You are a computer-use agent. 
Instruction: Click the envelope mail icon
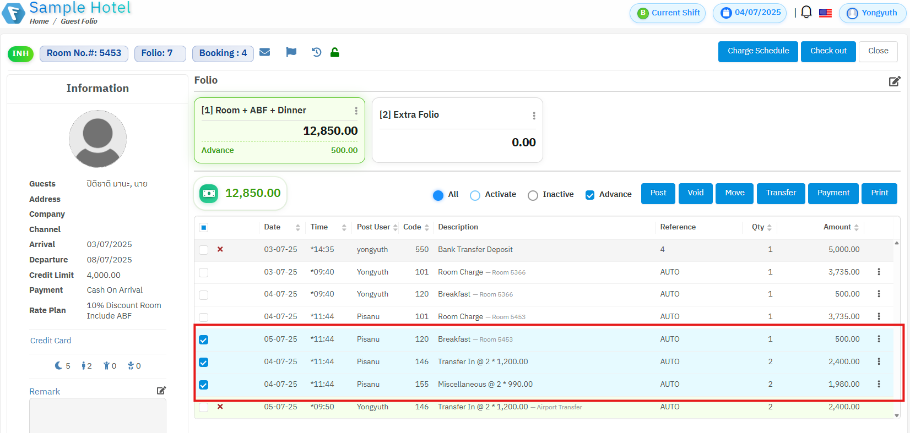pyautogui.click(x=265, y=52)
